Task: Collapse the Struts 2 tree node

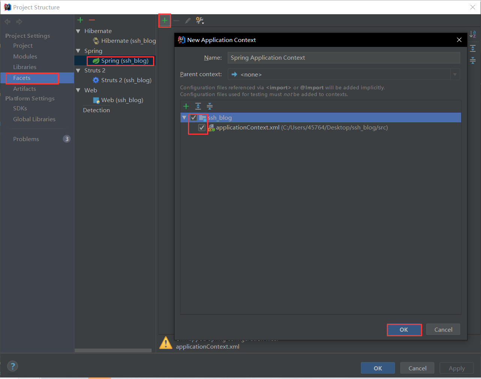Action: pos(78,71)
